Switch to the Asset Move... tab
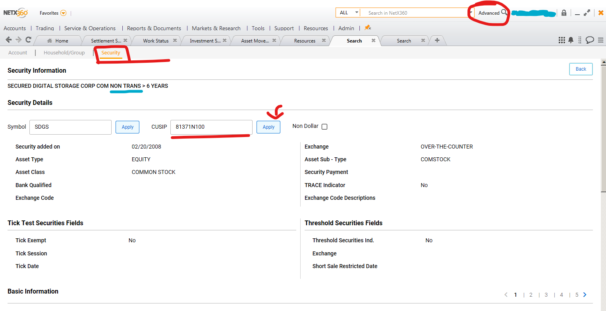The image size is (606, 311). [x=255, y=41]
